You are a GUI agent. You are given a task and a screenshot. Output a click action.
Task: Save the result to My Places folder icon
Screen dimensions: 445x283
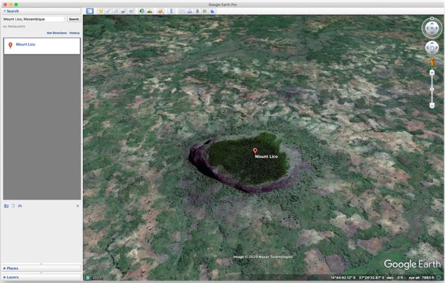point(6,206)
